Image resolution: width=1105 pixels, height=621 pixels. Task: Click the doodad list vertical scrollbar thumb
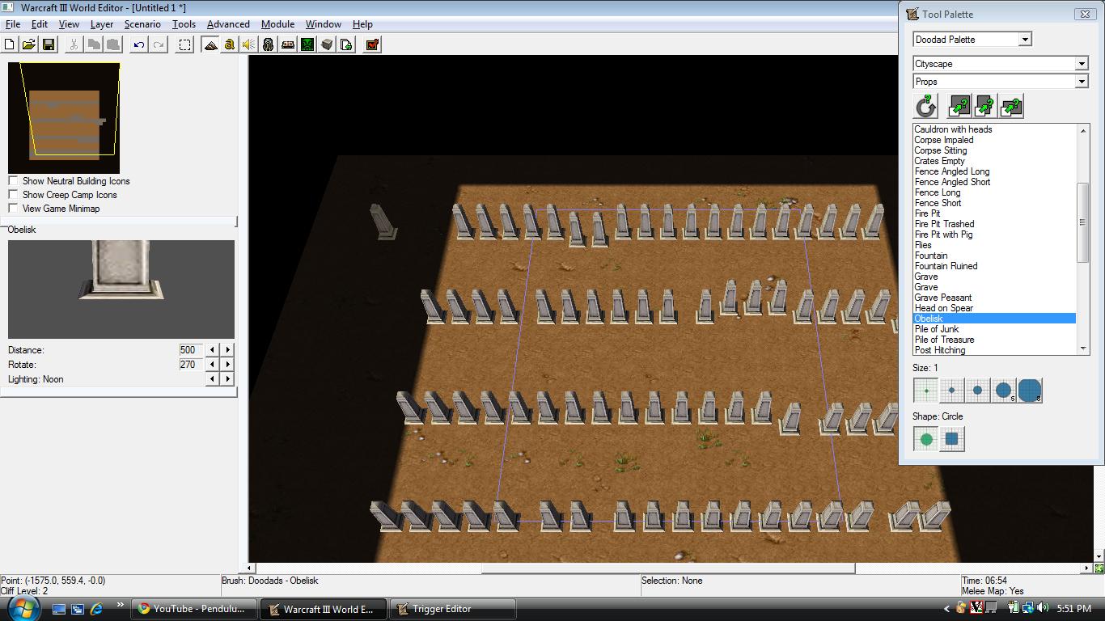point(1083,222)
